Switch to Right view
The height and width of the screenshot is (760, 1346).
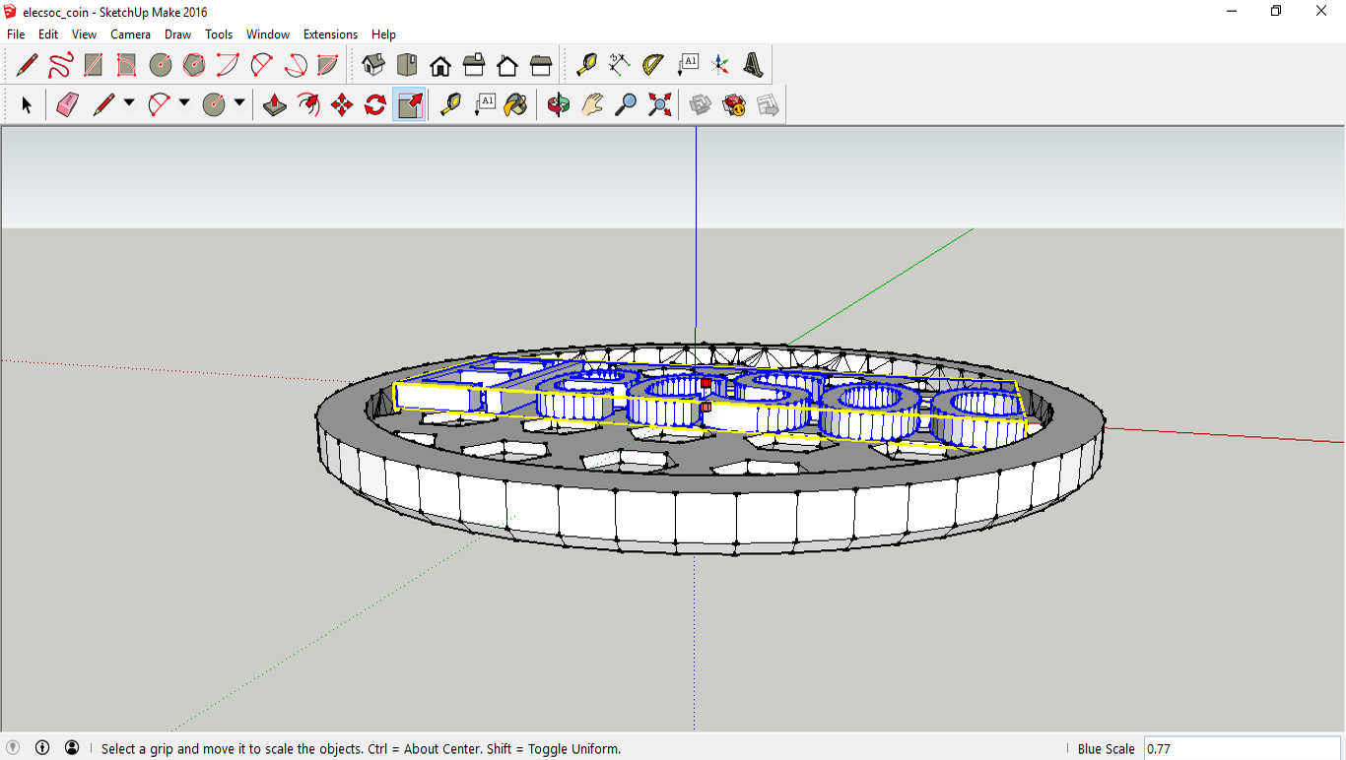[474, 66]
